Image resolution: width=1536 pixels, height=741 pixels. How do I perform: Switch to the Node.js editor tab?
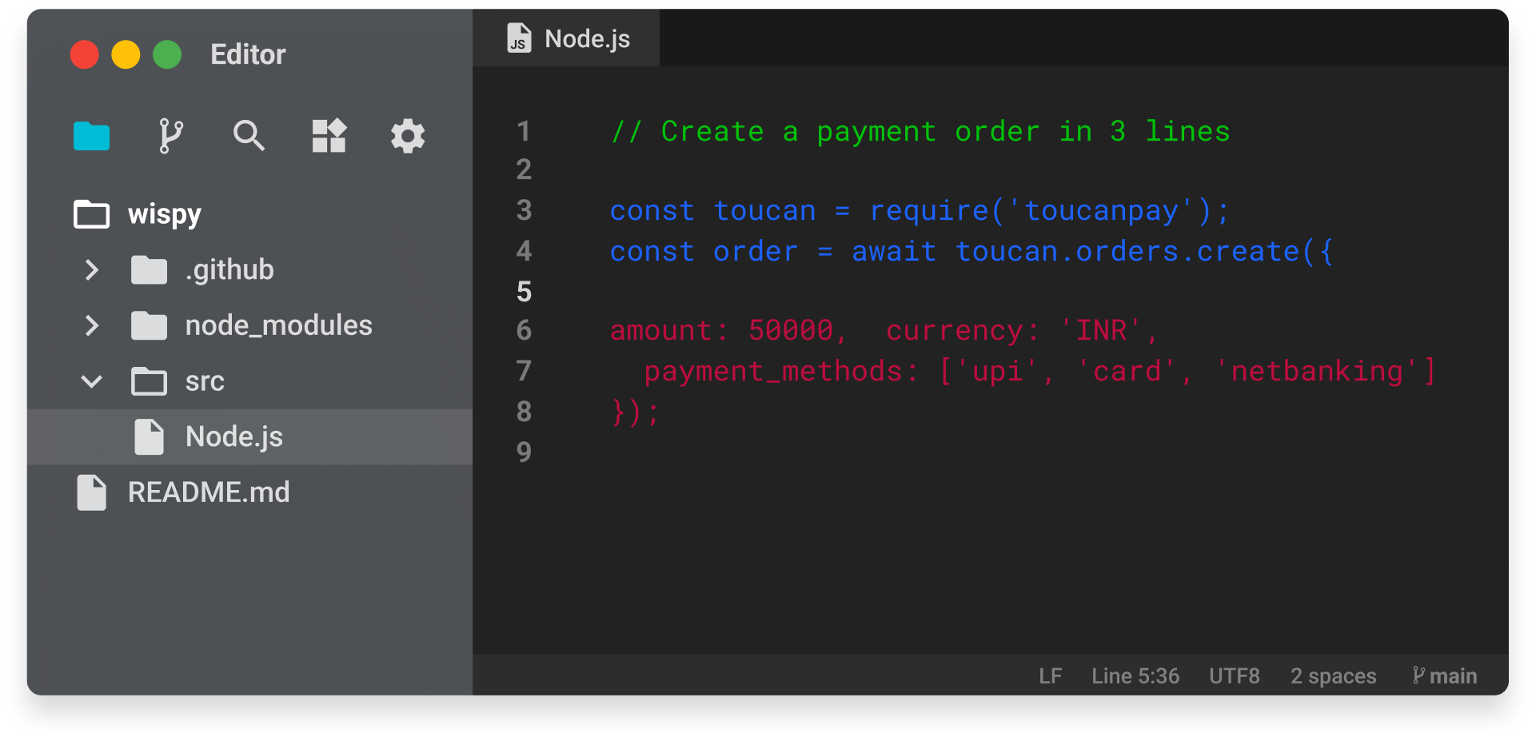tap(587, 38)
